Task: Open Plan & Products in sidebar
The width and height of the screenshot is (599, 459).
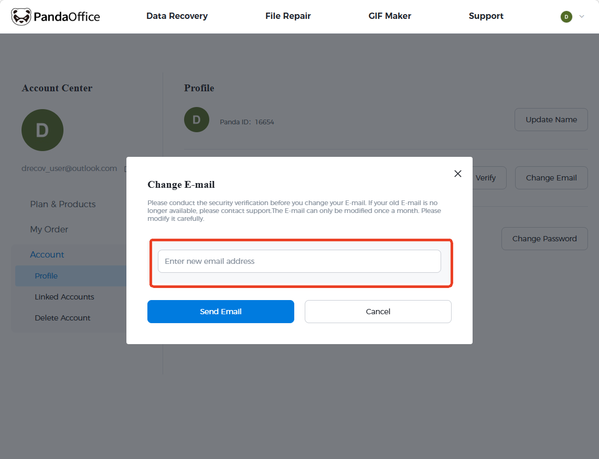Action: tap(63, 204)
